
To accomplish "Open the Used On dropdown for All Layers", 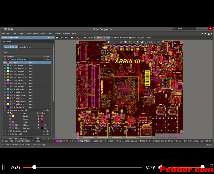I will [x=46, y=56].
